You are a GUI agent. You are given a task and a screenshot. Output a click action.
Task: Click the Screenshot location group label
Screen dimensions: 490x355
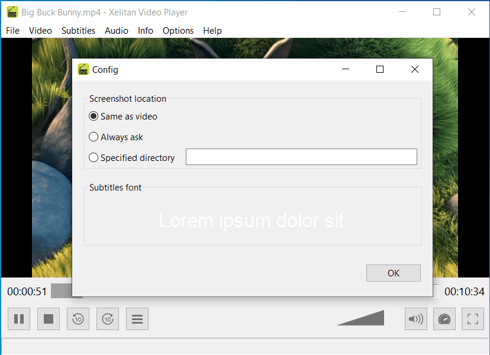tap(128, 99)
